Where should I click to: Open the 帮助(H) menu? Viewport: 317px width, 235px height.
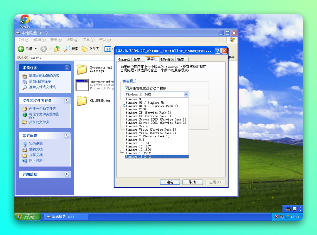click(x=105, y=40)
